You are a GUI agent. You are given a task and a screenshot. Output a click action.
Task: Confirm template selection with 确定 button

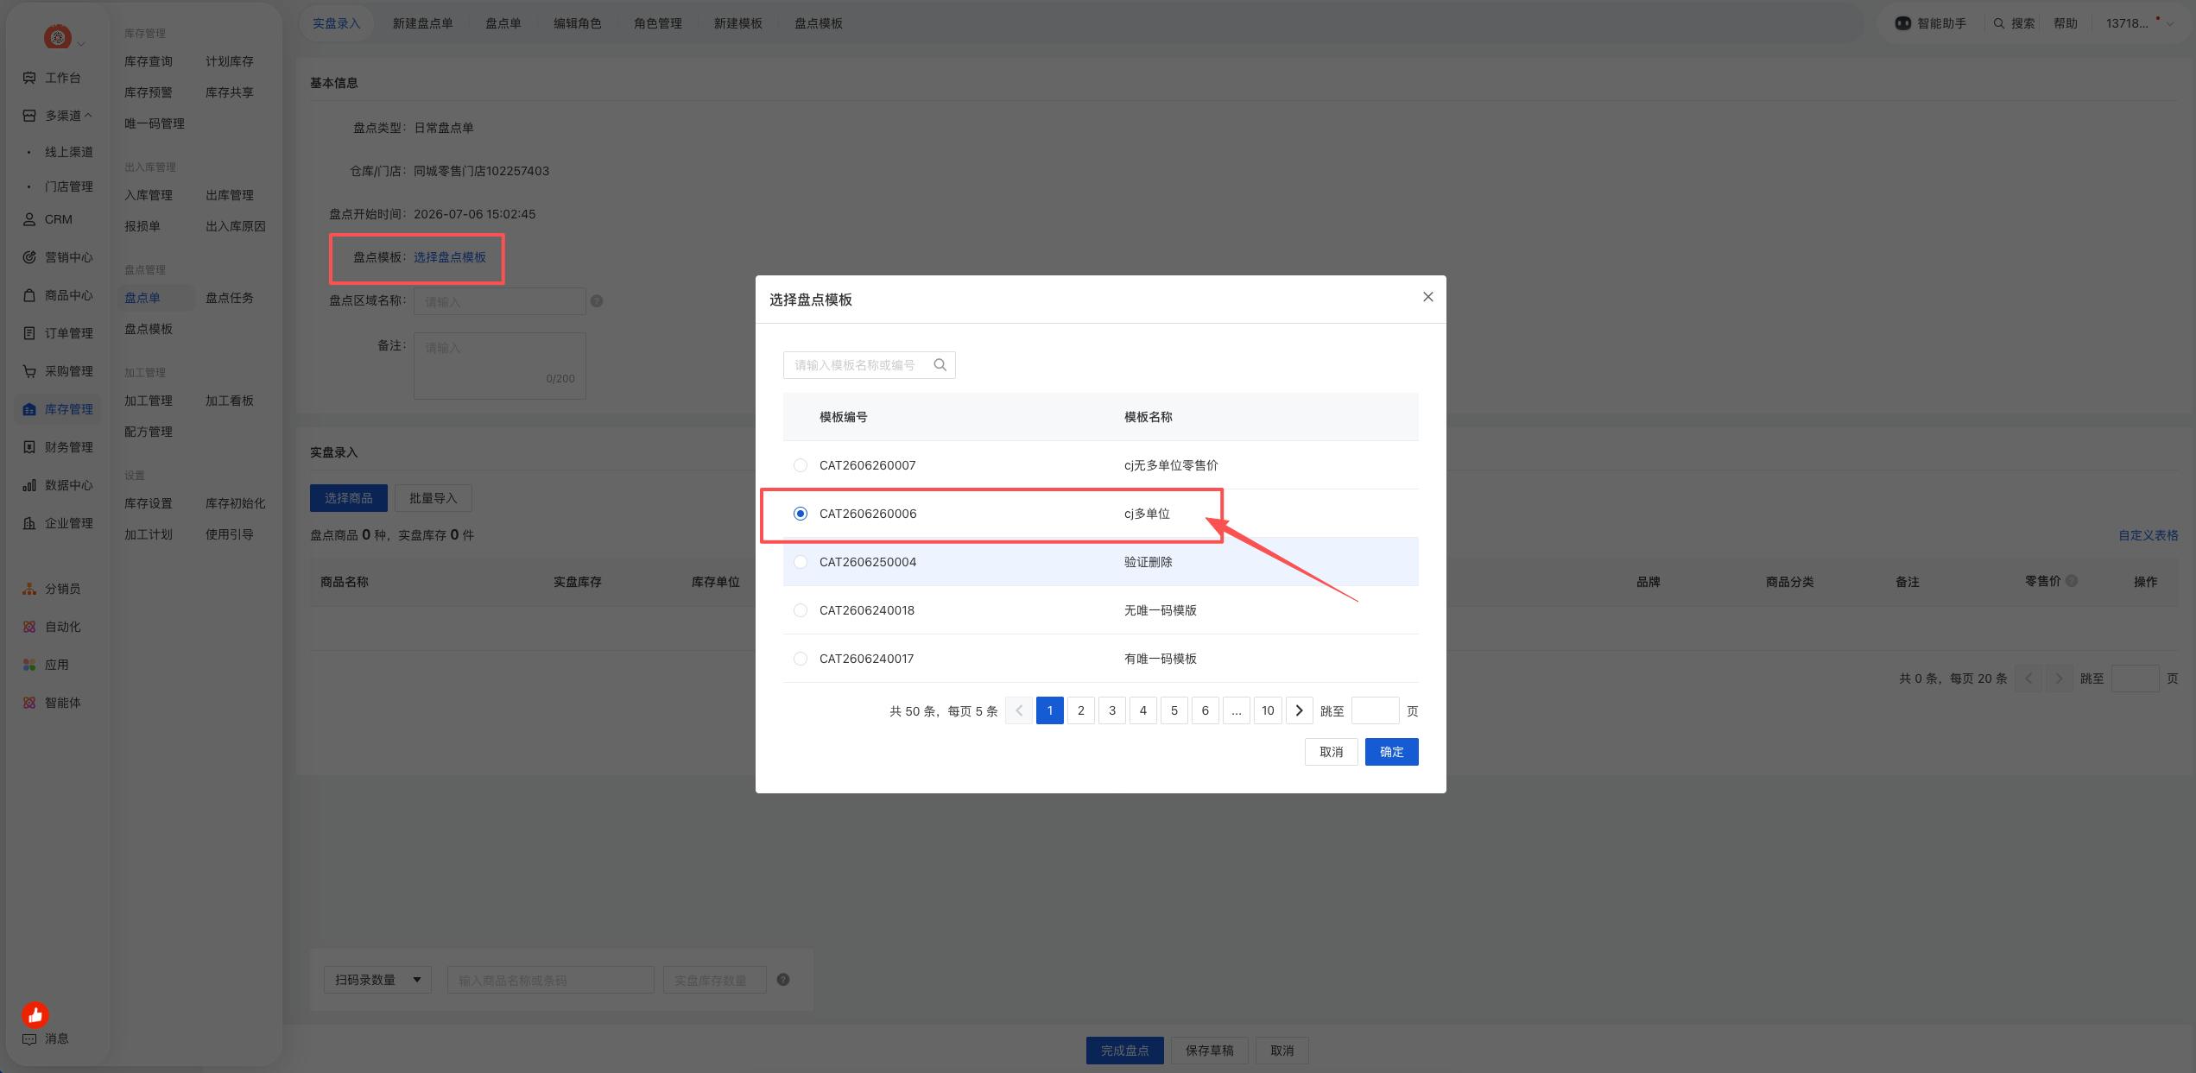tap(1392, 752)
